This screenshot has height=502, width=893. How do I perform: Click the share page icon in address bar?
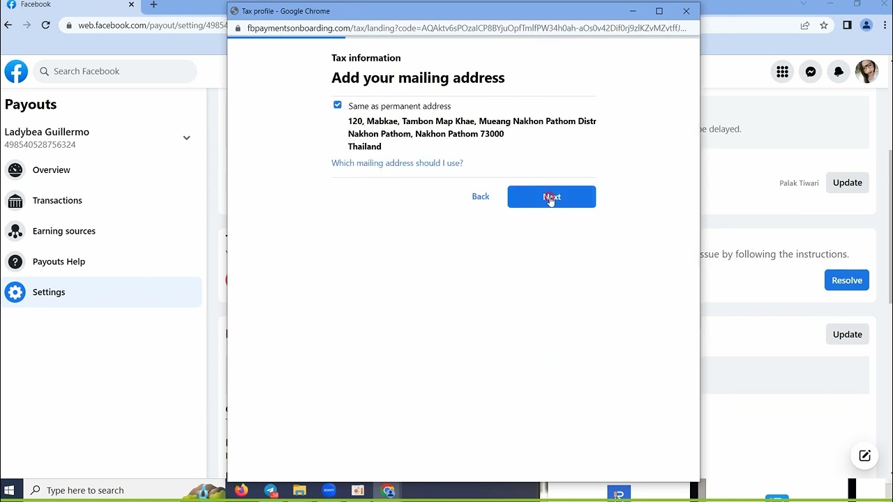pos(805,25)
